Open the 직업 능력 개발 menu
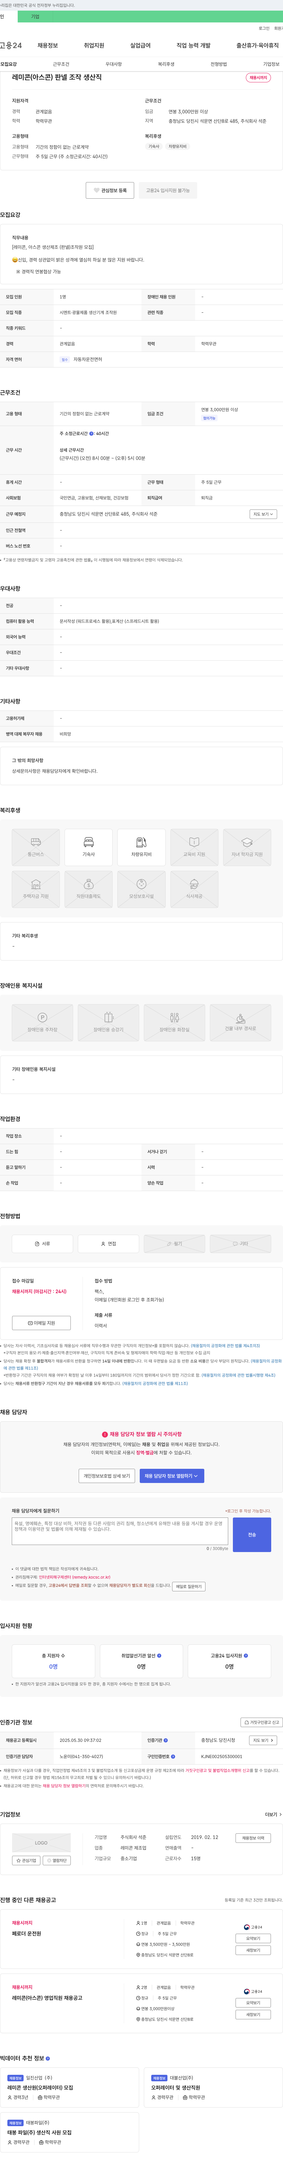Screen dimensions: 283x2179 tap(193, 46)
